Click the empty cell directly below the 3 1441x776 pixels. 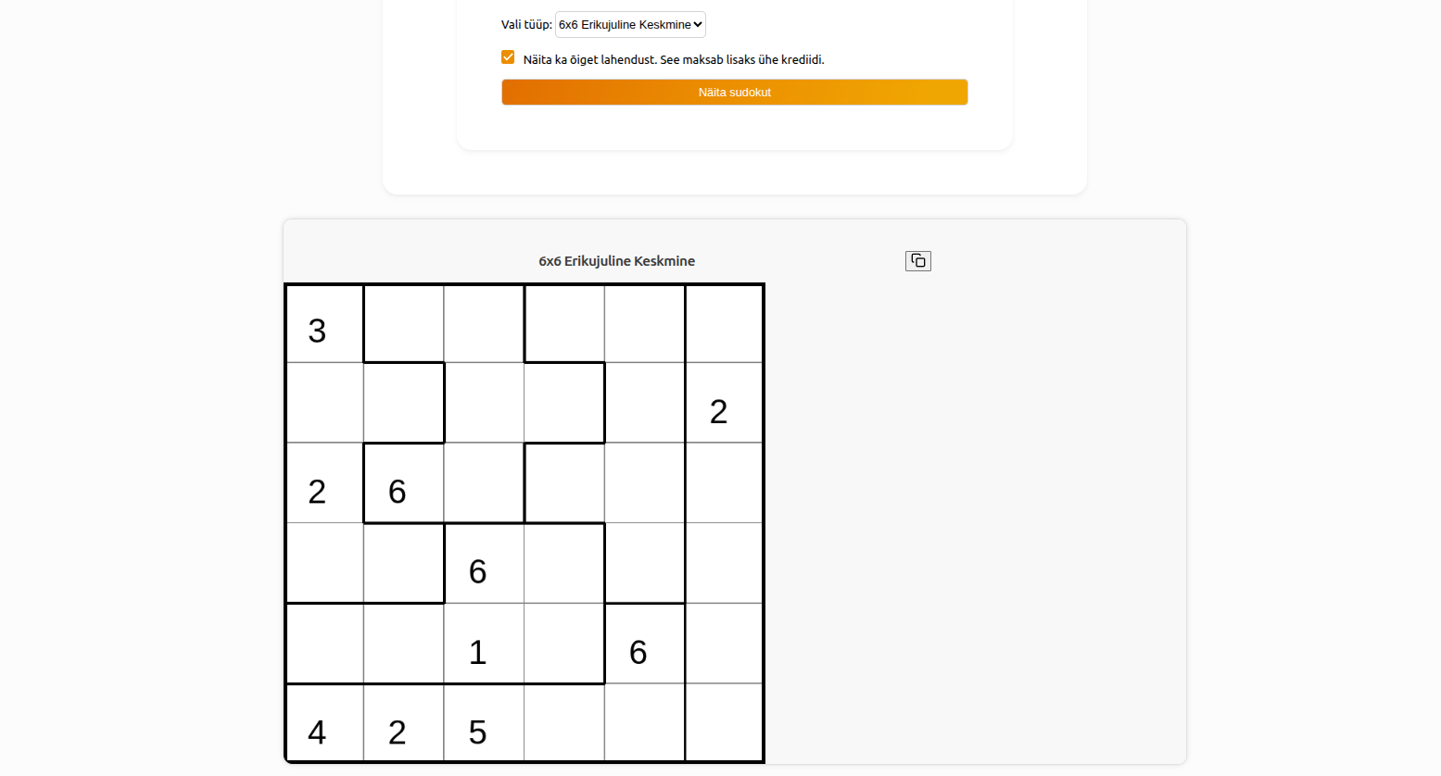point(324,403)
